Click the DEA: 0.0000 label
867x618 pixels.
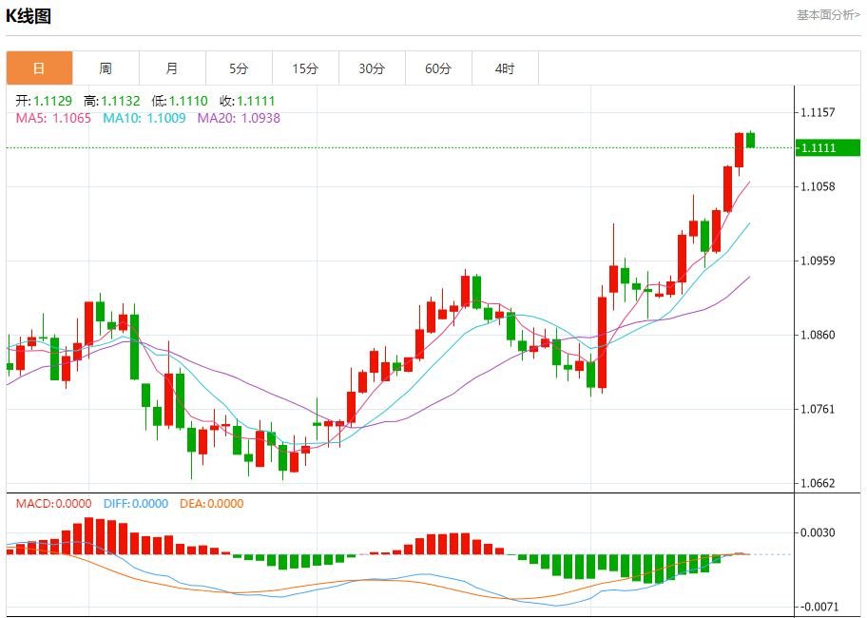pos(212,504)
